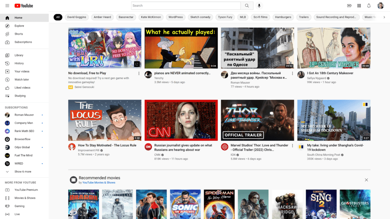Open Improvement Pill channel name

click(88, 151)
